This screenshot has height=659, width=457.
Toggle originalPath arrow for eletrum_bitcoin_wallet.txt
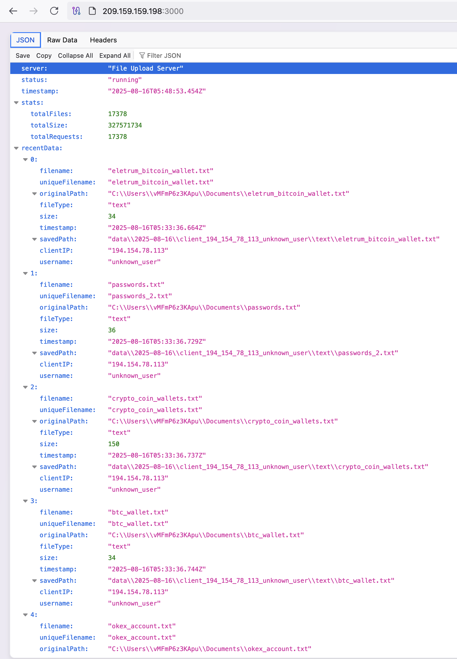point(34,194)
